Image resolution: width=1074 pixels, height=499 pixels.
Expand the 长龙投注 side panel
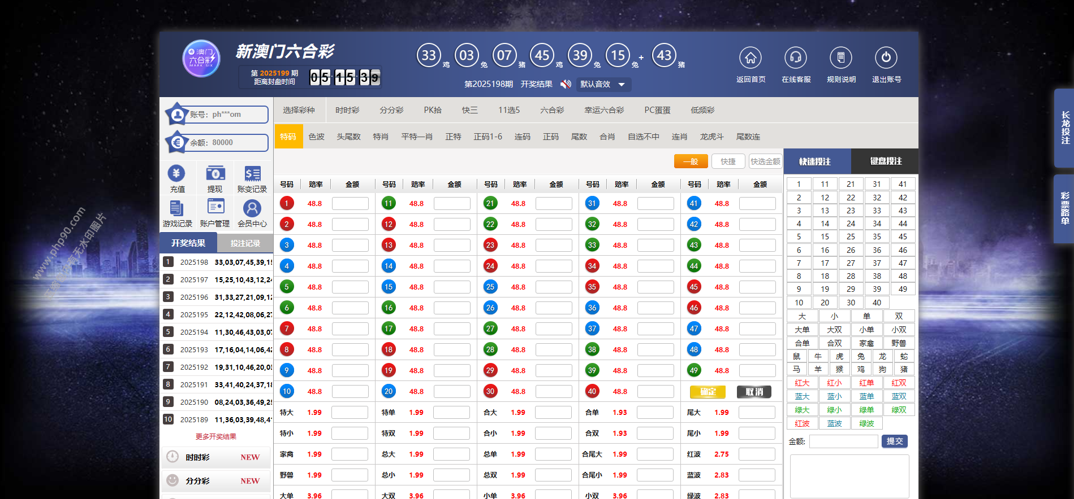1064,128
